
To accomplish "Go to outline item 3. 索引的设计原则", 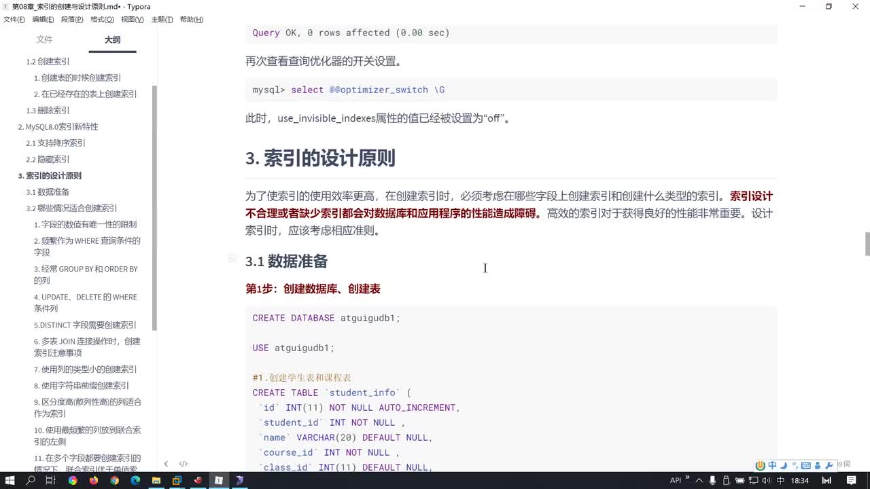I will 50,175.
